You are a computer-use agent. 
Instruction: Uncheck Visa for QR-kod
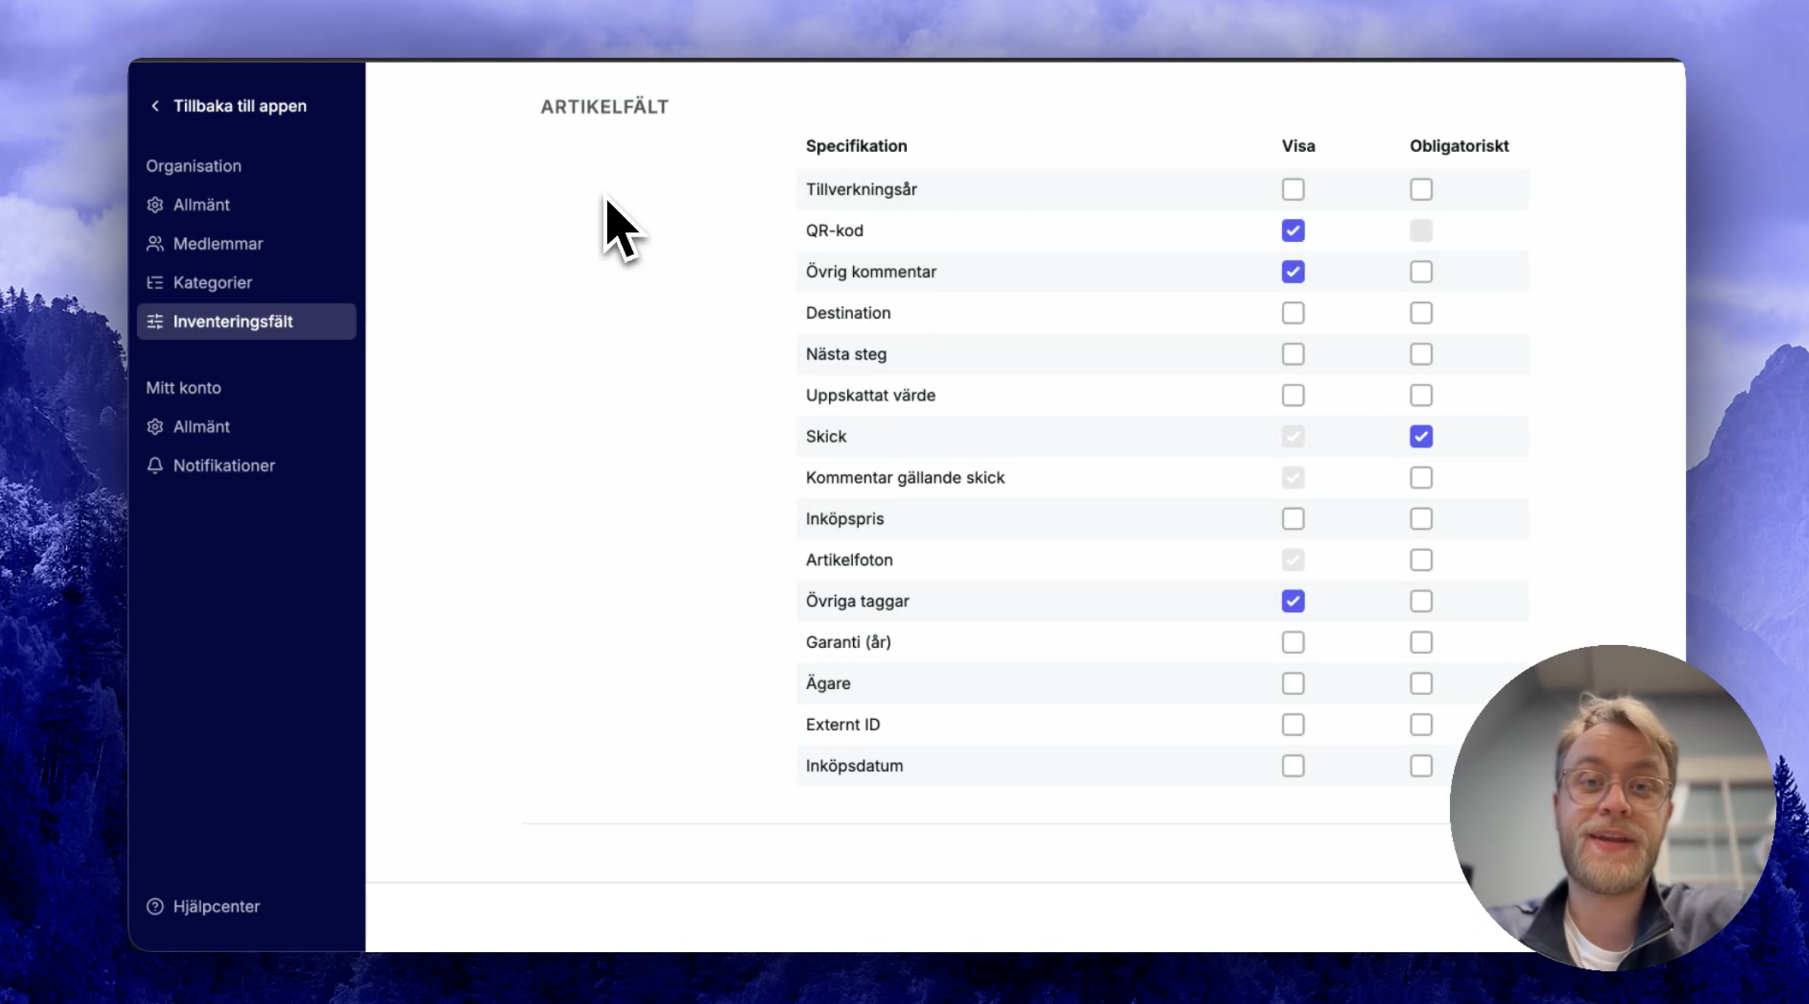click(1293, 230)
